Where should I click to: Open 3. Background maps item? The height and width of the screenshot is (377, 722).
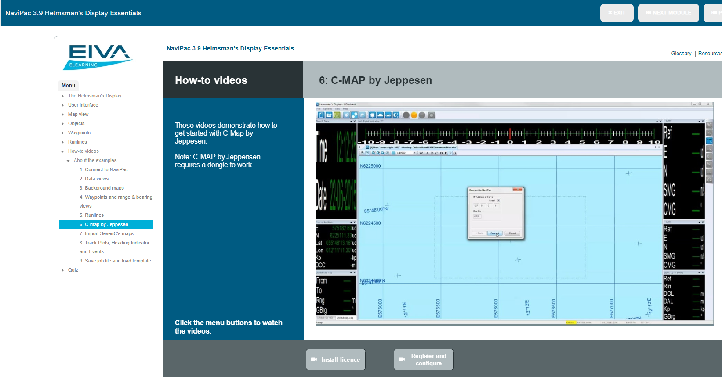click(x=102, y=188)
